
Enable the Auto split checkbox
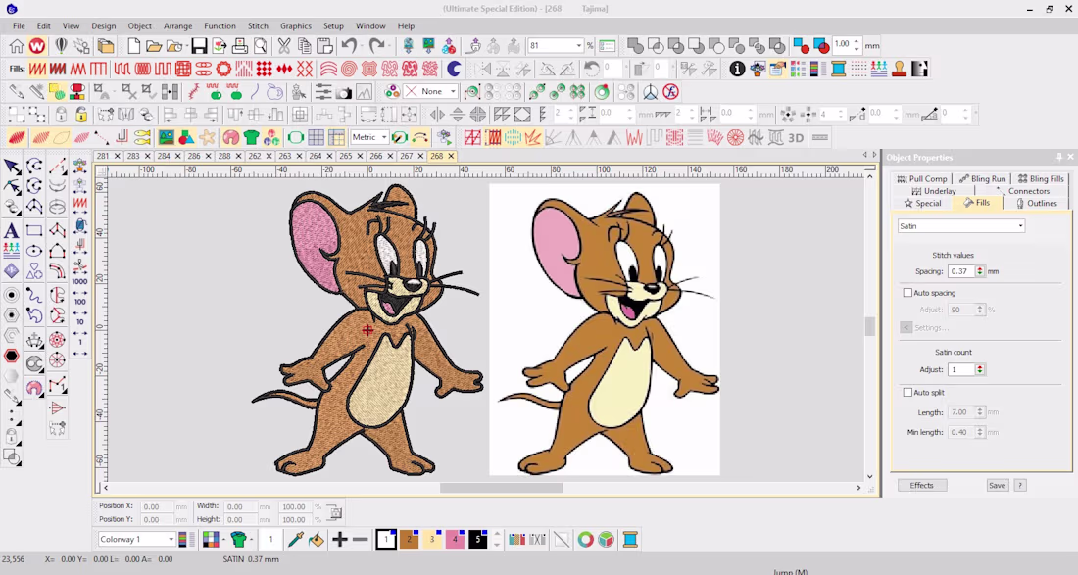907,392
